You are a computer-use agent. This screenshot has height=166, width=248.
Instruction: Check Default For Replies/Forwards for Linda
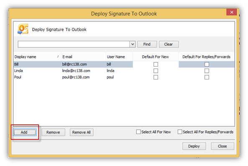(x=207, y=71)
